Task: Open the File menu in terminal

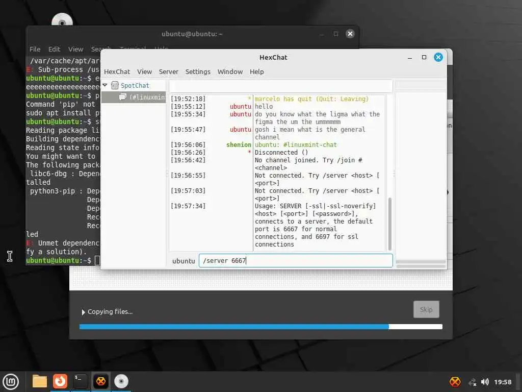Action: click(x=35, y=50)
